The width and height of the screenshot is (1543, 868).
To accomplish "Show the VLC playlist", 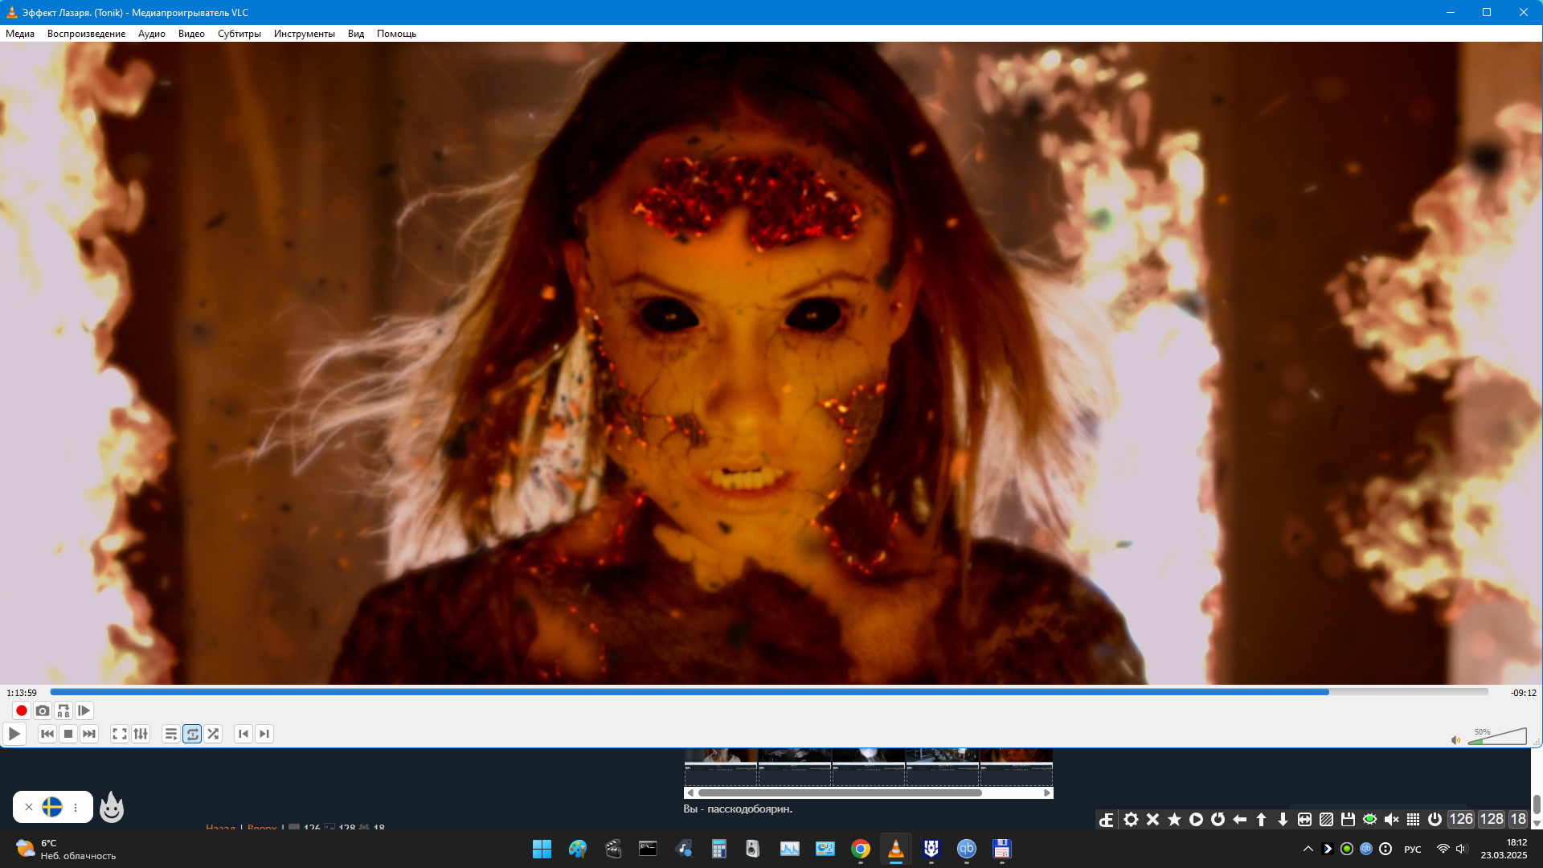I will coord(171,734).
